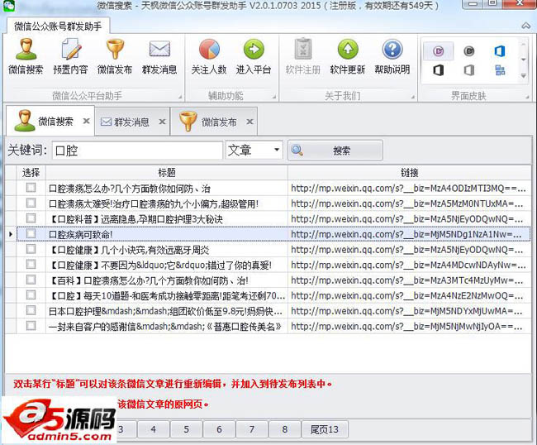Screen dimensions: 537x445
Task: Click the skin gallery middle scroll arrow
Action: pos(524,60)
